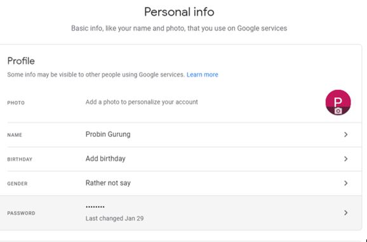Click the masked password dots
Screen dimensions: 367x242
coord(95,207)
